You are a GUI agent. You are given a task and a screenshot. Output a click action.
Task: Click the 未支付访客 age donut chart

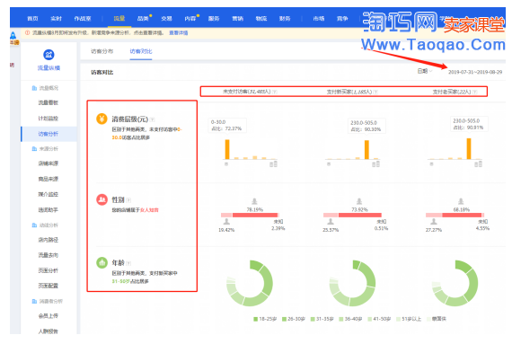[x=250, y=283]
